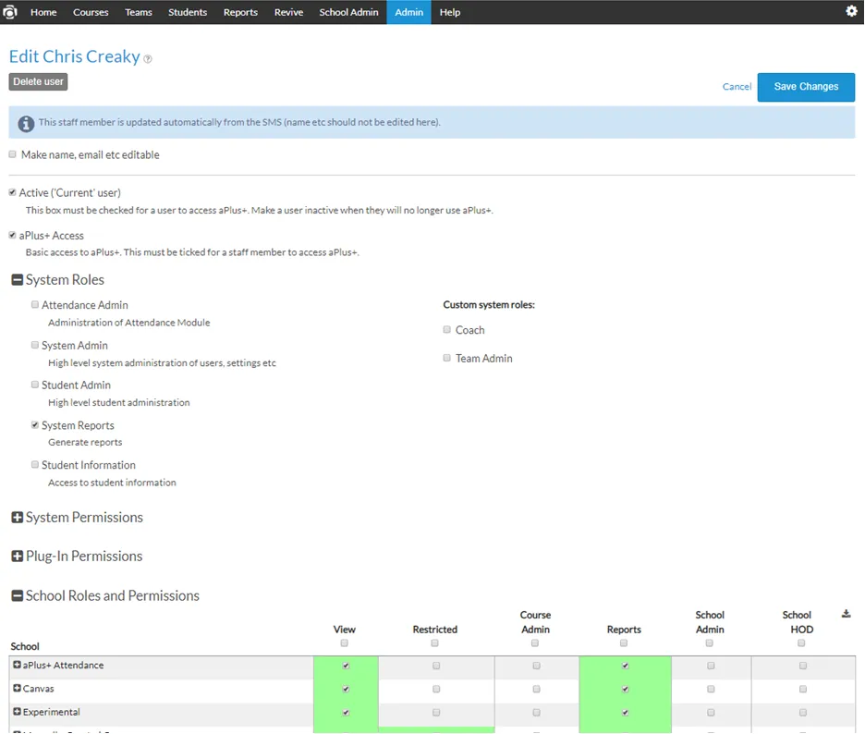
Task: Open the Reports navigation menu
Action: (x=240, y=12)
